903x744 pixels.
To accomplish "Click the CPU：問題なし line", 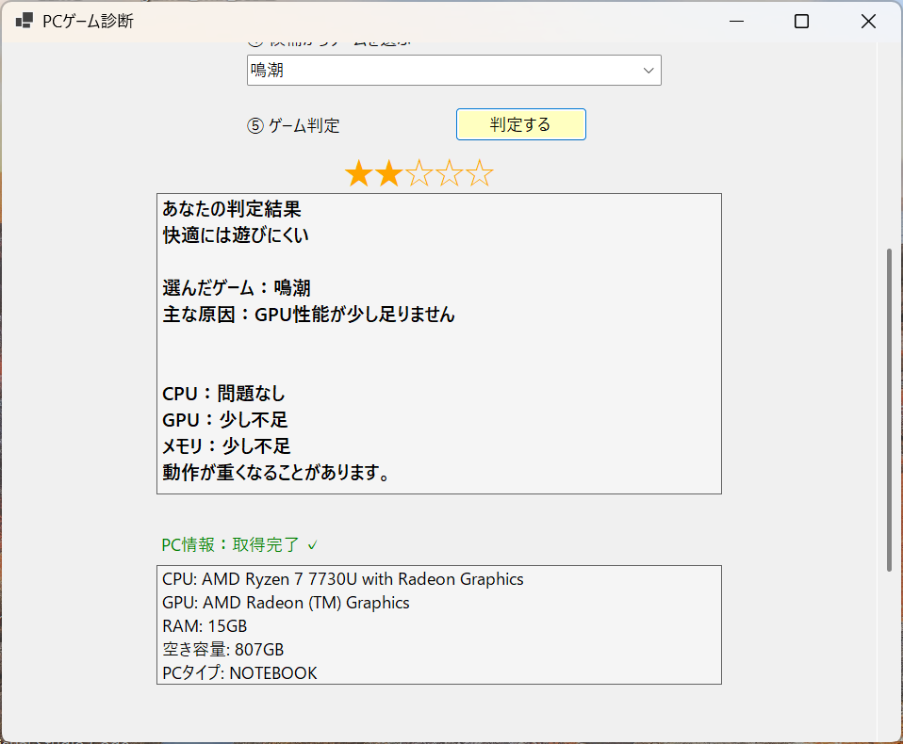I will (x=223, y=394).
